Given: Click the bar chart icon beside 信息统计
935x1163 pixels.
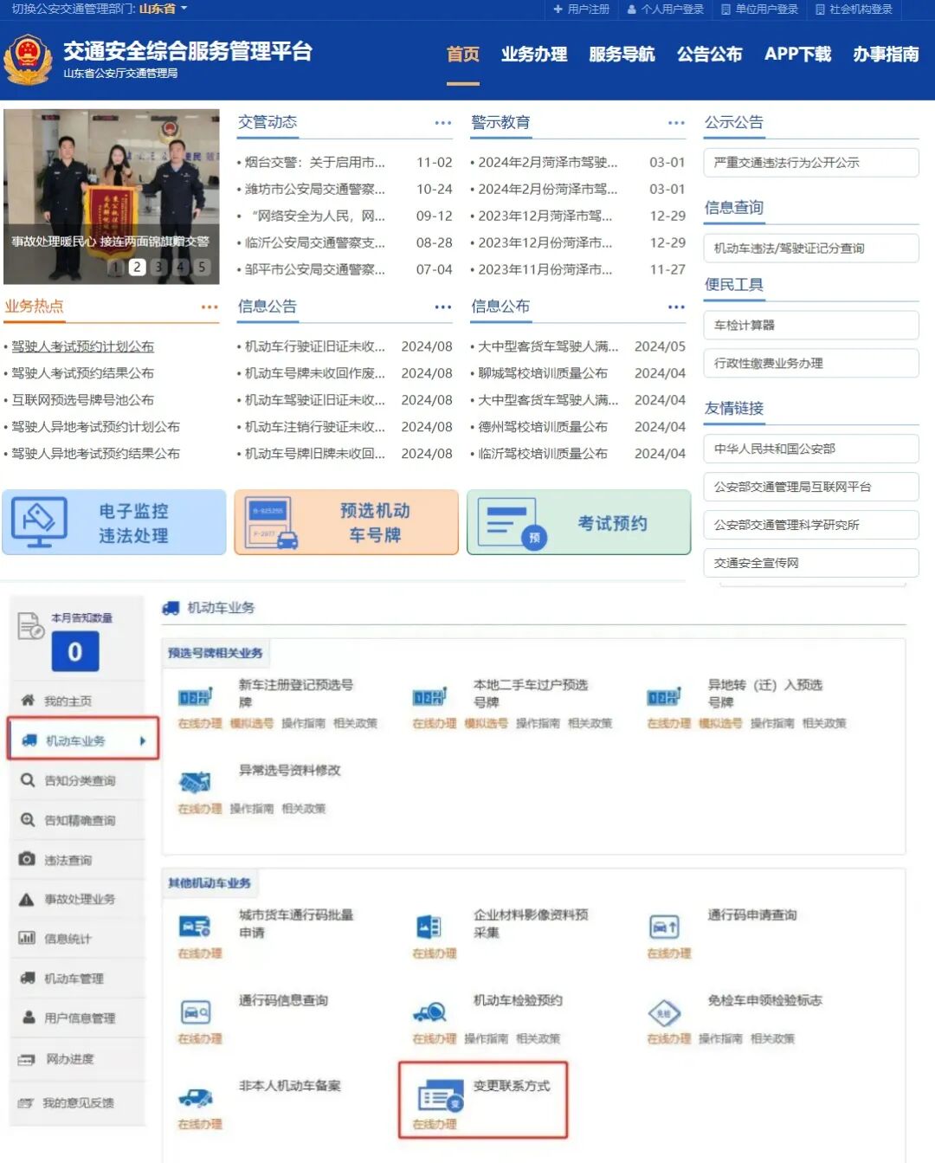Looking at the screenshot, I should click(x=27, y=938).
